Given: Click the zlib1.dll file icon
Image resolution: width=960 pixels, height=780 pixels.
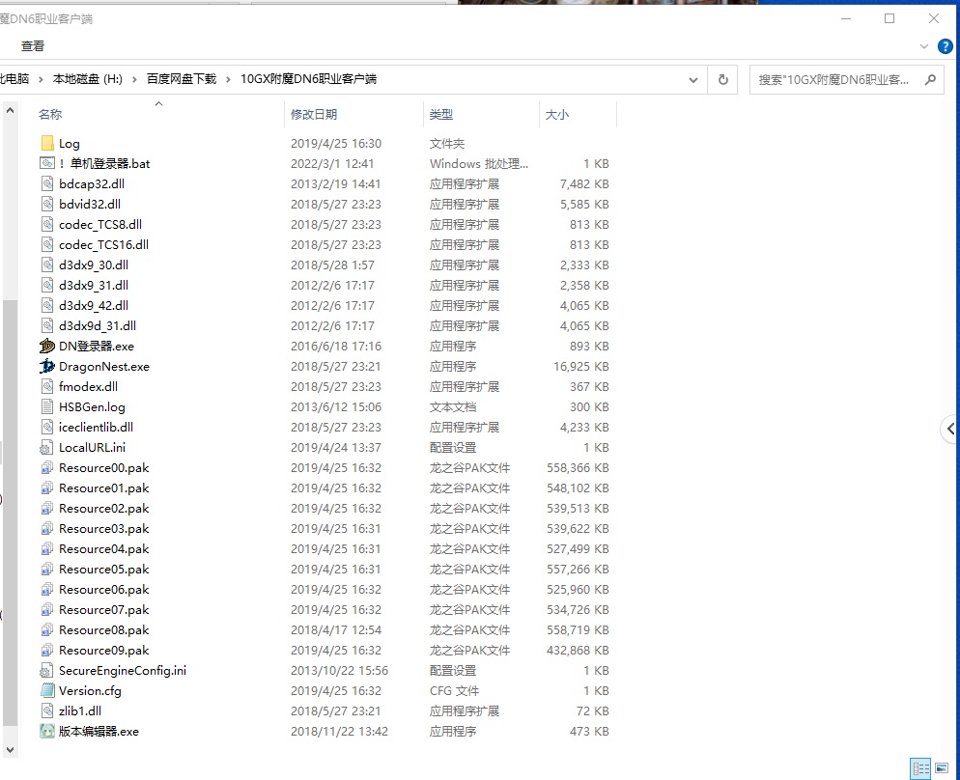Looking at the screenshot, I should point(47,710).
